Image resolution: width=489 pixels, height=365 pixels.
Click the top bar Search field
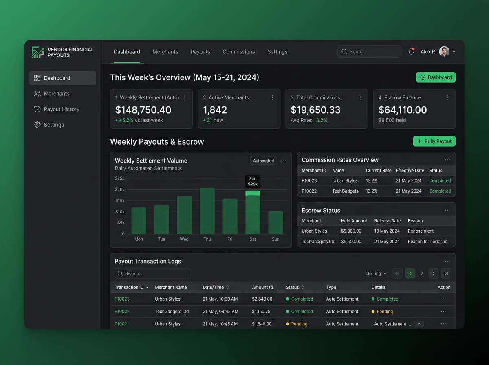tap(369, 52)
